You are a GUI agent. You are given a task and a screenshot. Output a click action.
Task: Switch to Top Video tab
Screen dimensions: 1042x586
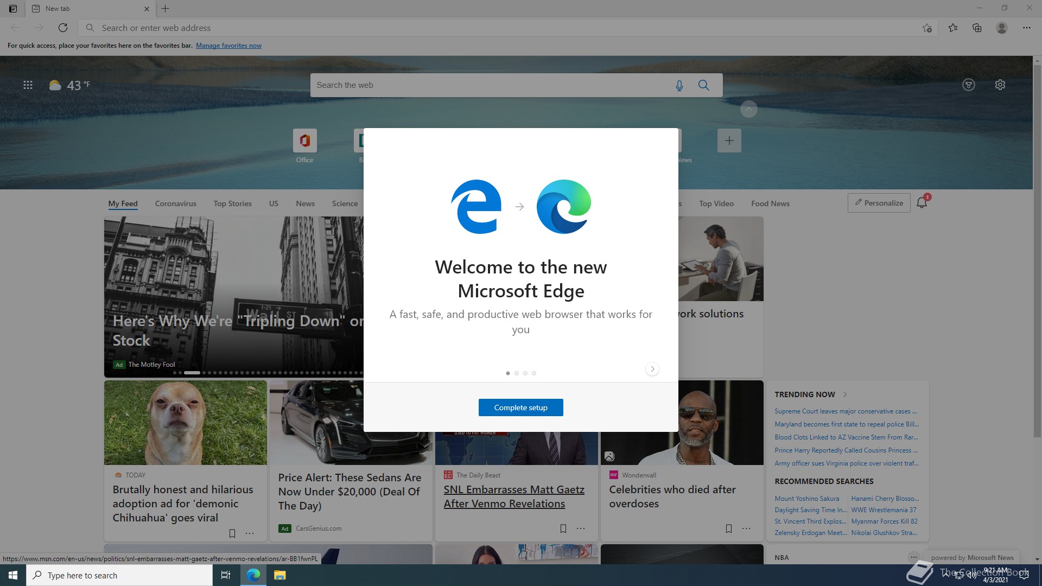pyautogui.click(x=716, y=203)
